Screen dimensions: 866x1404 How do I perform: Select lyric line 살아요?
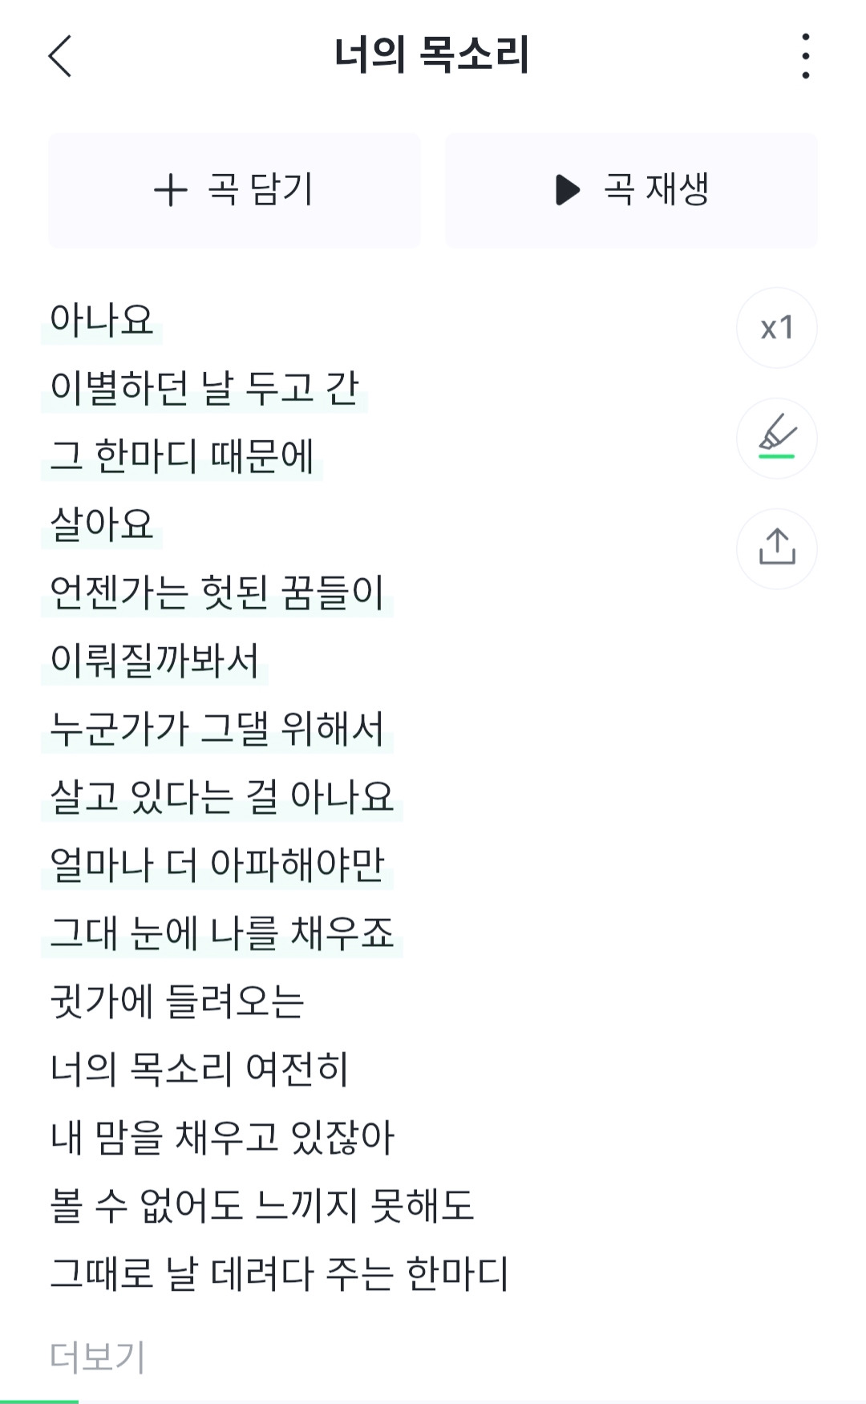pos(102,524)
